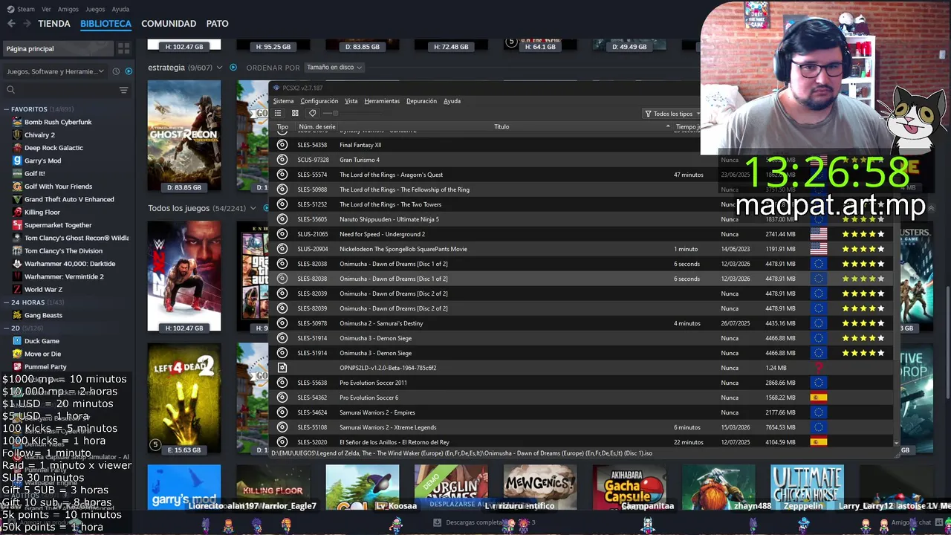Toggle ready-to-play filter icon in sidebar

[129, 71]
